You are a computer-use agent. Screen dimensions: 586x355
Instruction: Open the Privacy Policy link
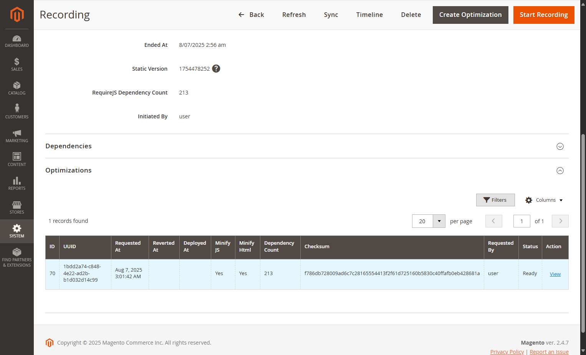[507, 352]
